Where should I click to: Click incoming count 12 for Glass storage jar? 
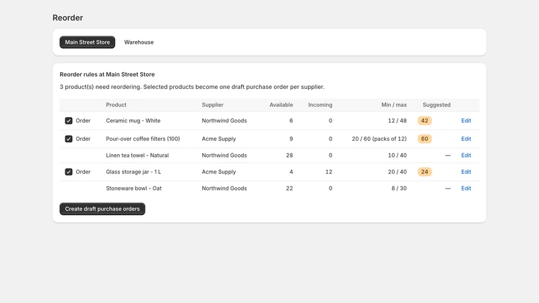click(329, 172)
